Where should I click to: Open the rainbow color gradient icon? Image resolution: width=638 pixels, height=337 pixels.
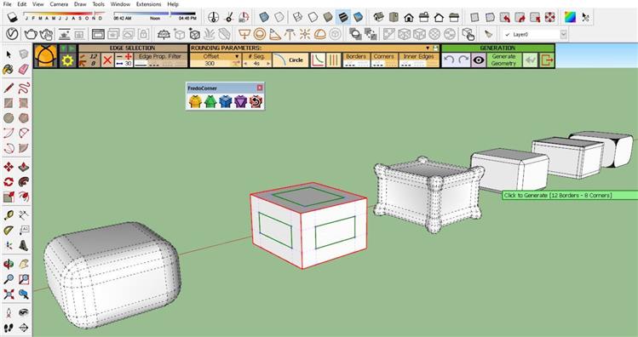570,17
